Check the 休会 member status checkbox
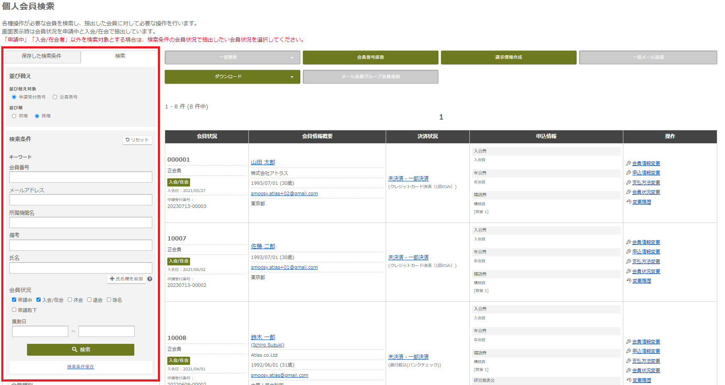 pos(70,300)
